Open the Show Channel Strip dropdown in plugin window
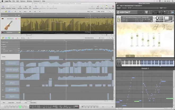The width and height of the screenshot is (175, 110). pos(129,6)
